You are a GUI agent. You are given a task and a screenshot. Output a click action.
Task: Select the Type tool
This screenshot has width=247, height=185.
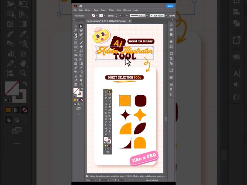pos(76,39)
